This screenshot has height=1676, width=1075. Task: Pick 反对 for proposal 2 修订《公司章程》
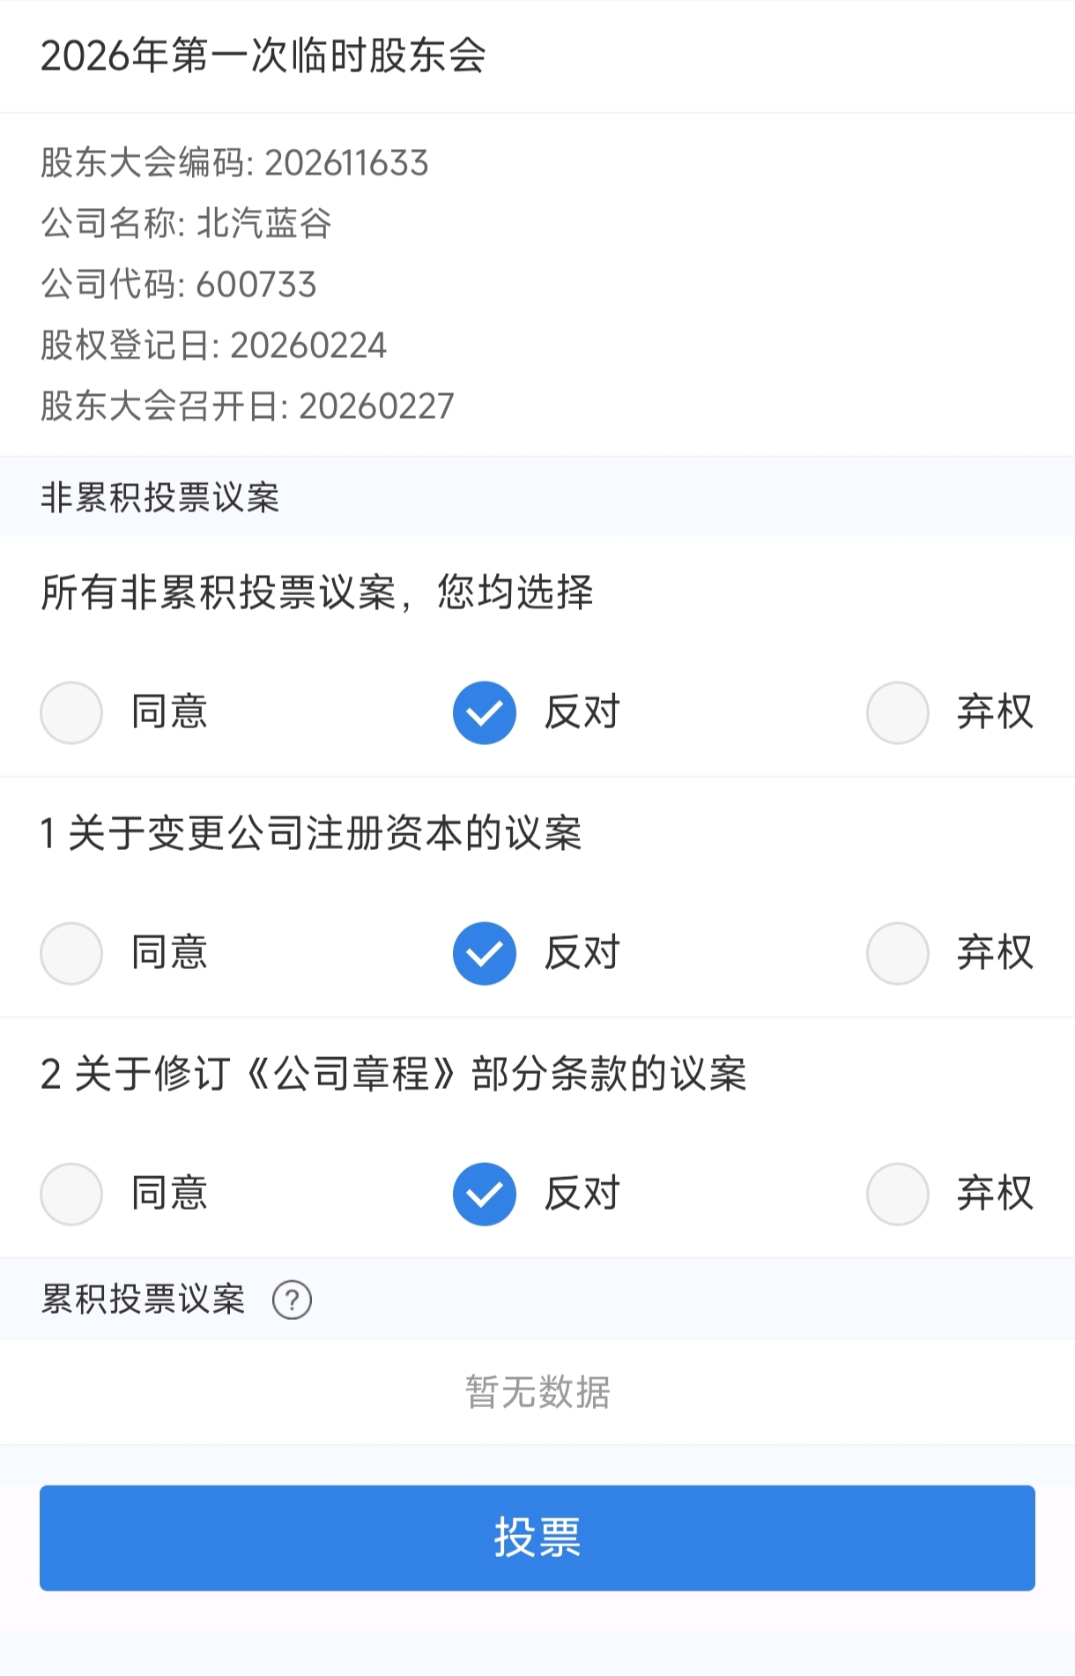[x=485, y=1194]
